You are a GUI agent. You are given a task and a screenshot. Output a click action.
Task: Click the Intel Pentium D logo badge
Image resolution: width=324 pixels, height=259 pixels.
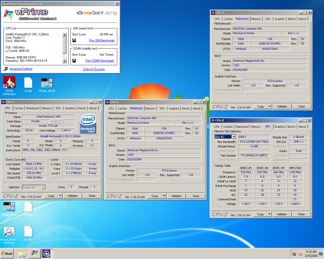pyautogui.click(x=88, y=124)
